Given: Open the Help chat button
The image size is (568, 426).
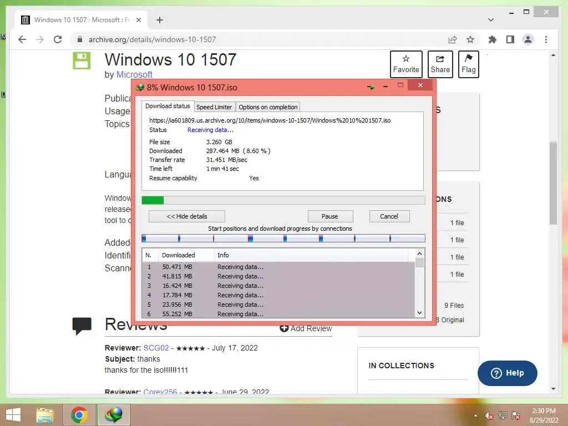Looking at the screenshot, I should [507, 373].
